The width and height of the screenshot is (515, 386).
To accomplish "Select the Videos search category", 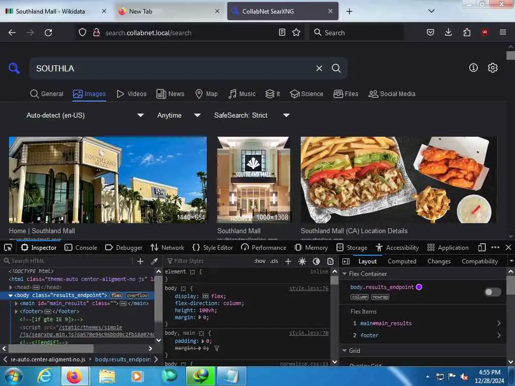I will [132, 94].
